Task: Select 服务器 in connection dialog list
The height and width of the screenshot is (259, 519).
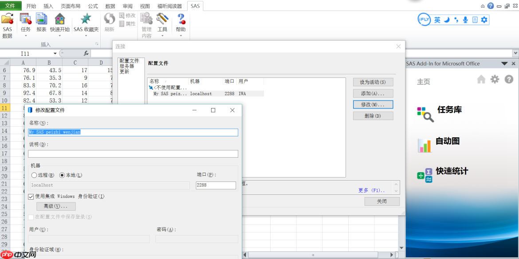Action: point(127,66)
